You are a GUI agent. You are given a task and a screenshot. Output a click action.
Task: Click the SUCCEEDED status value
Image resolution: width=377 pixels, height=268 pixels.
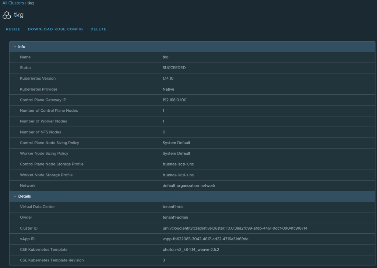tap(174, 68)
